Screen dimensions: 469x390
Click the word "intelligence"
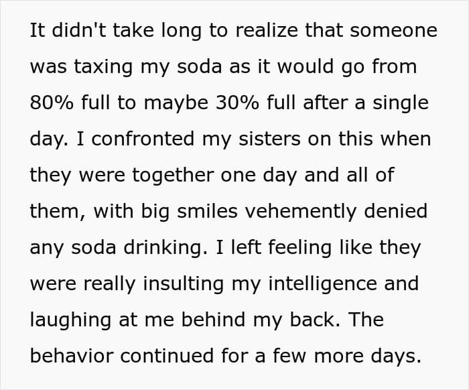[x=322, y=285]
